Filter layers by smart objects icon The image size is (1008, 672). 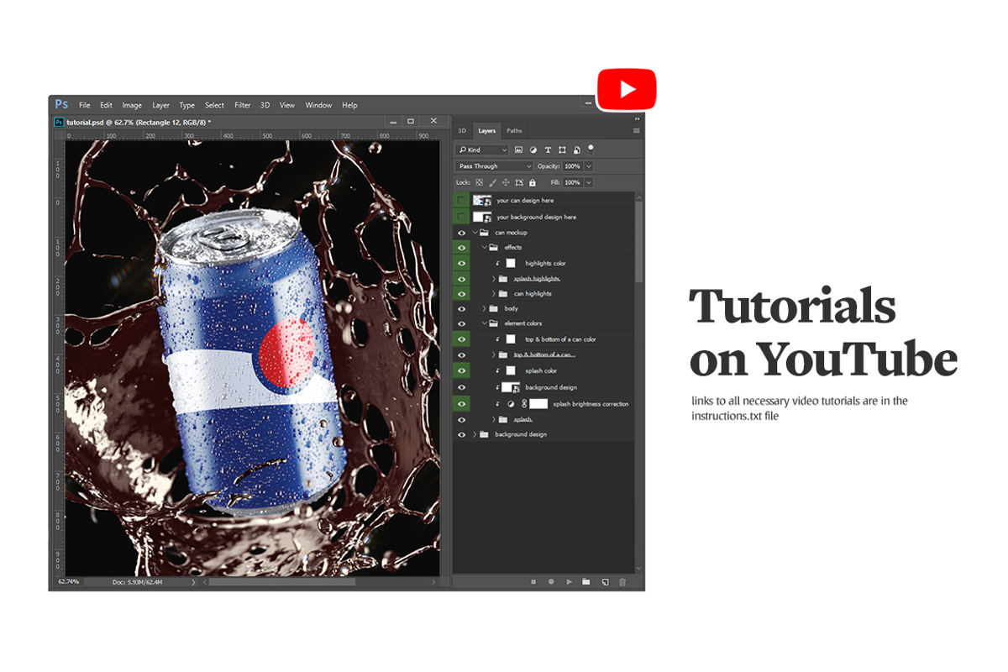[576, 150]
